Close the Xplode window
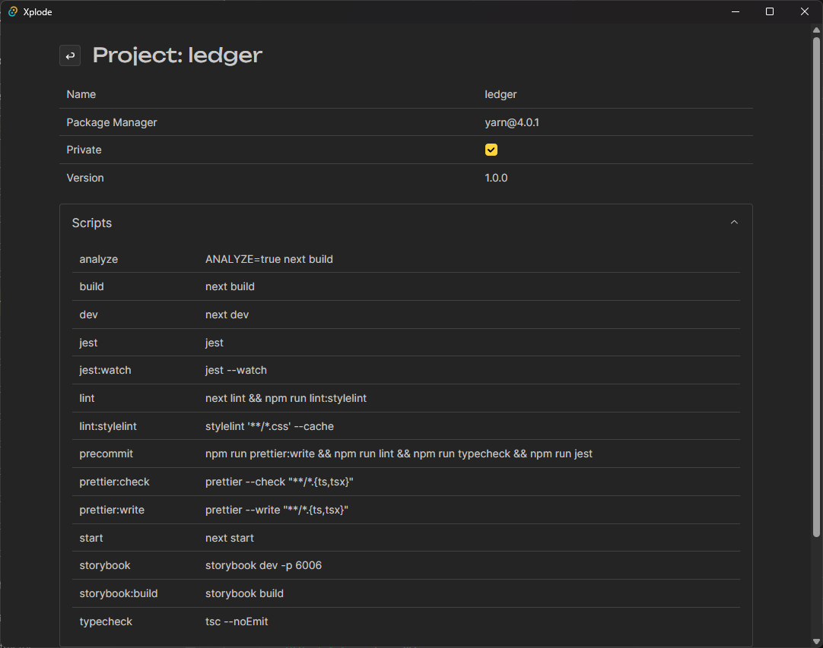This screenshot has width=823, height=648. coord(805,11)
